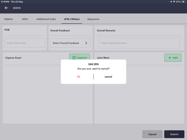Viewport: 187px width, 140px height.
Task: Click the POB heading
Action: 7,30
